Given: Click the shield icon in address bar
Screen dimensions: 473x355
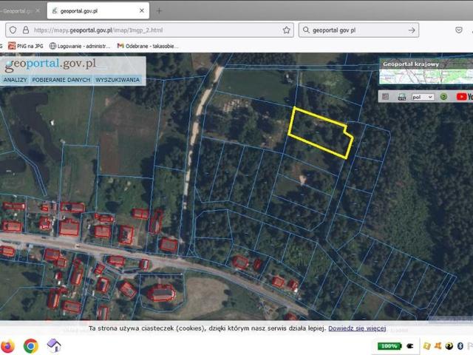Looking at the screenshot, I should 13,30.
